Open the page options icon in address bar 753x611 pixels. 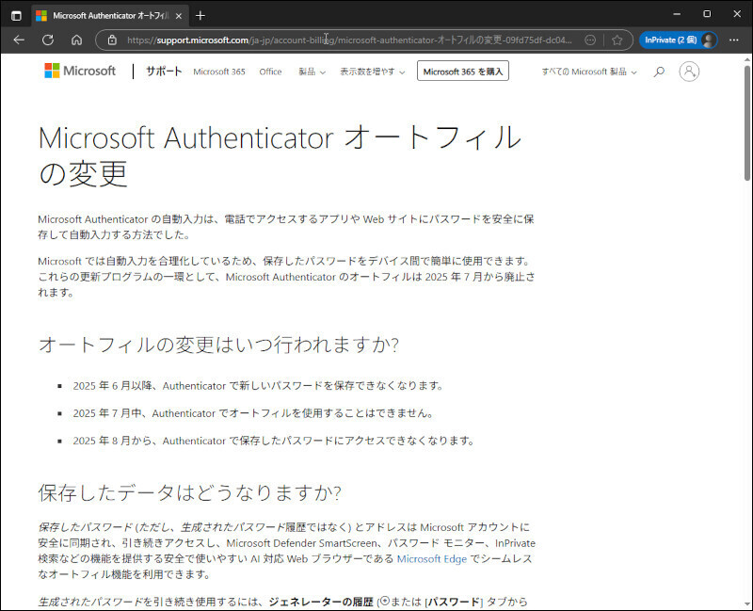coord(590,40)
